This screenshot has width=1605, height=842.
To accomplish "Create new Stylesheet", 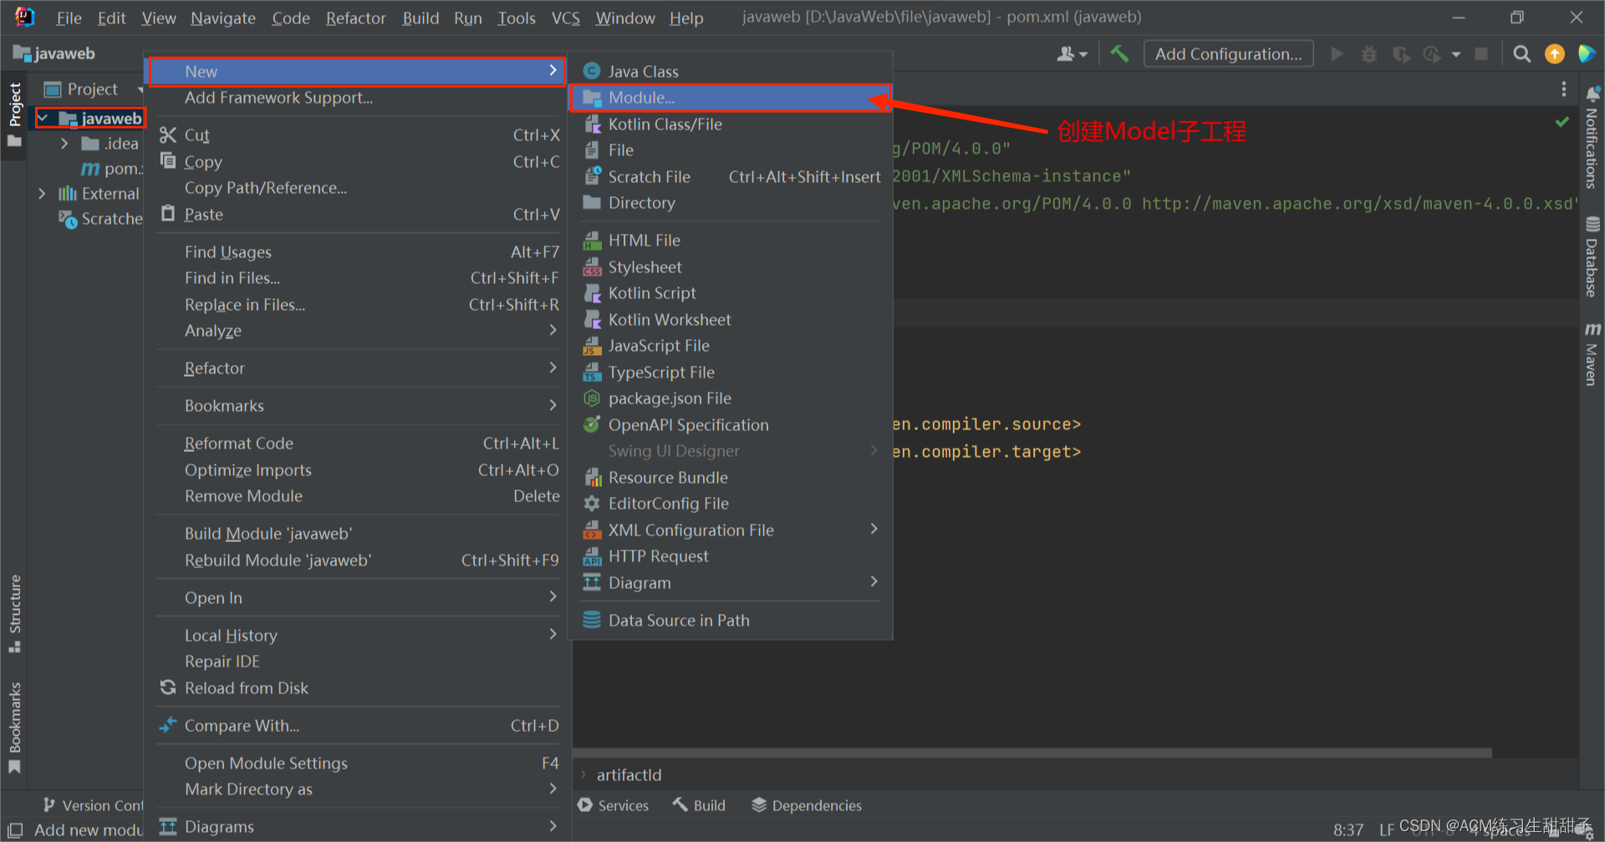I will (731, 267).
